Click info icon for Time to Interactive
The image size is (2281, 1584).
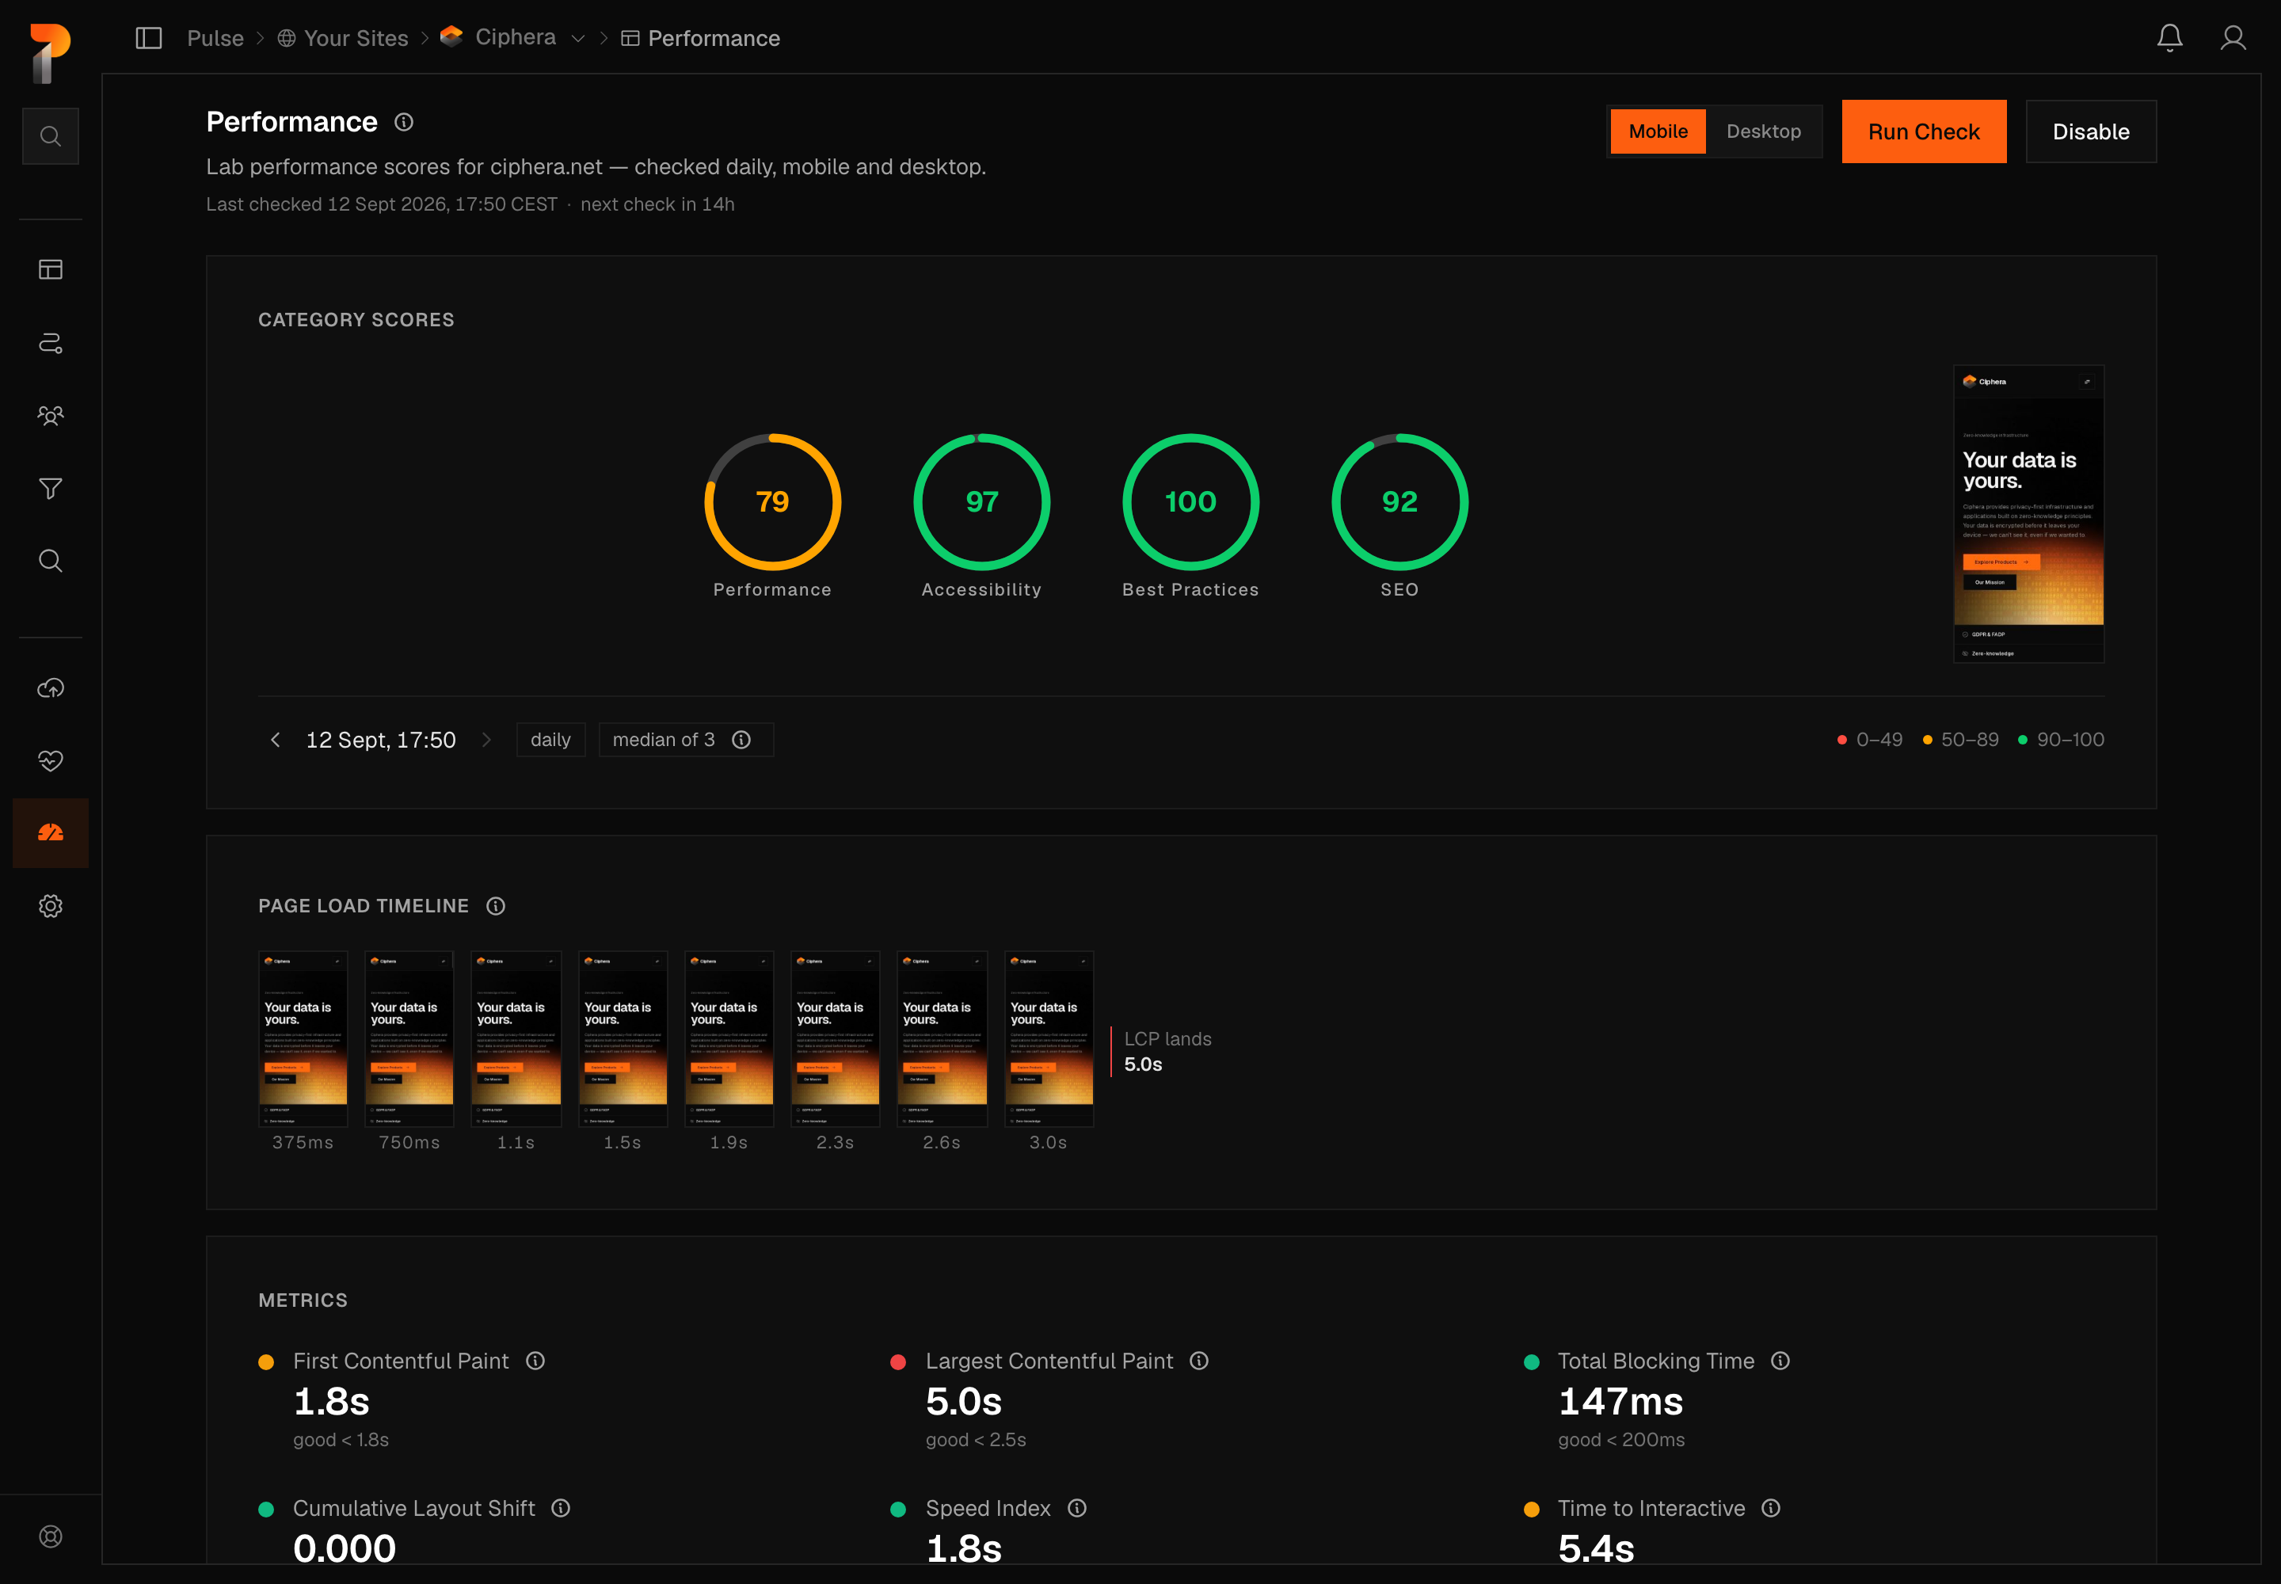pos(1771,1508)
